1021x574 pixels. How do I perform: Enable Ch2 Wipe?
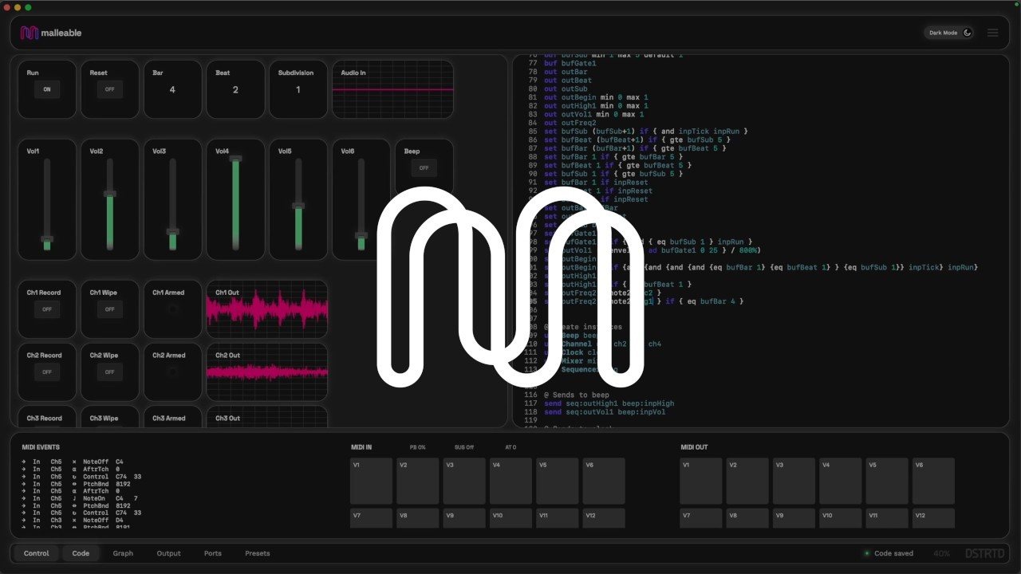click(x=109, y=372)
